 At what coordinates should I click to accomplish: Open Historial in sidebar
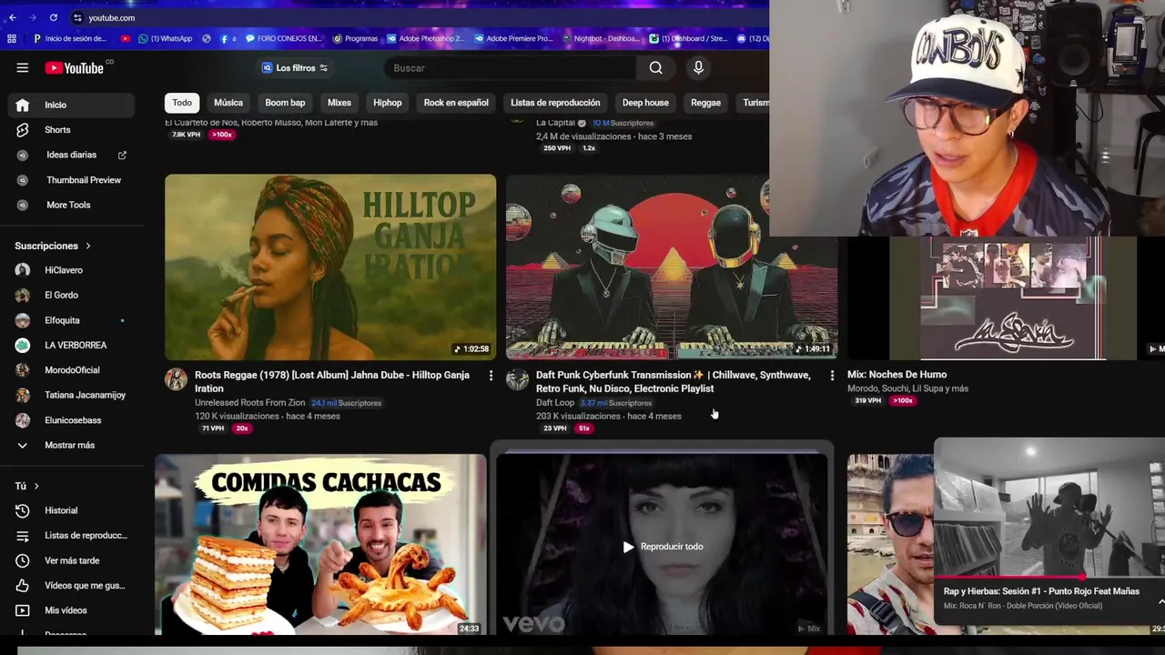coord(71,510)
